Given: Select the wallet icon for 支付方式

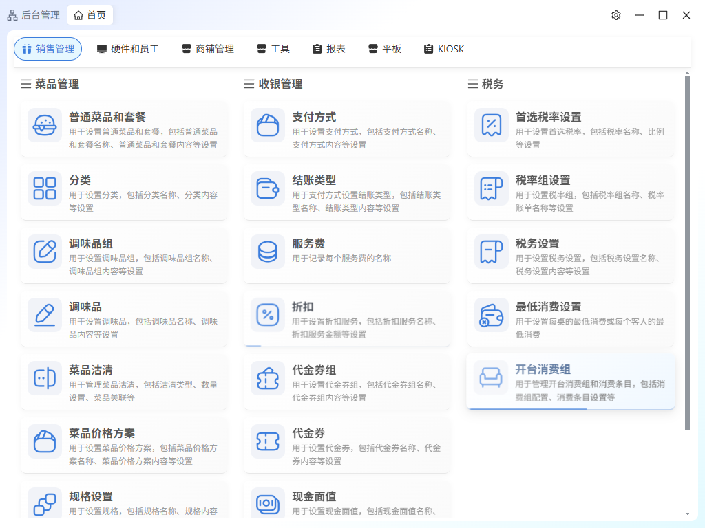Looking at the screenshot, I should (268, 125).
